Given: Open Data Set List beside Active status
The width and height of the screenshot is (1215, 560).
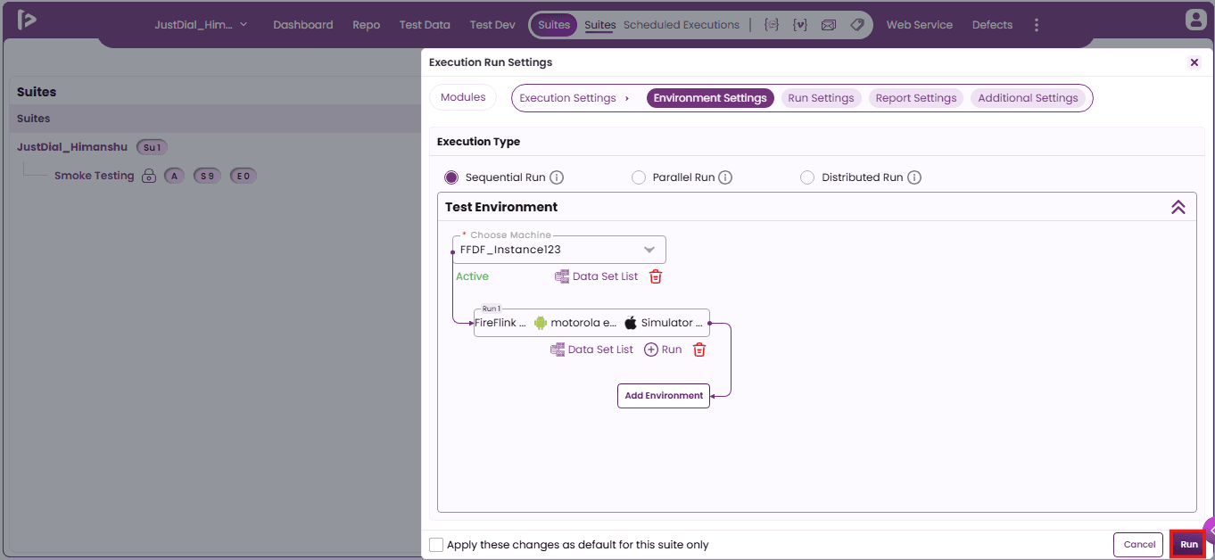Looking at the screenshot, I should 597,276.
